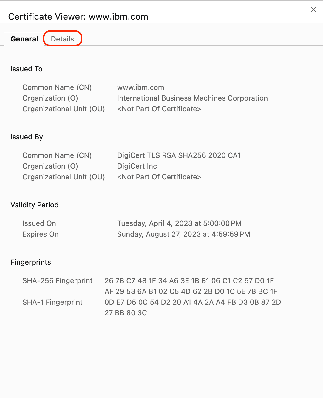The height and width of the screenshot is (398, 323).
Task: Select the General tab
Action: (24, 39)
